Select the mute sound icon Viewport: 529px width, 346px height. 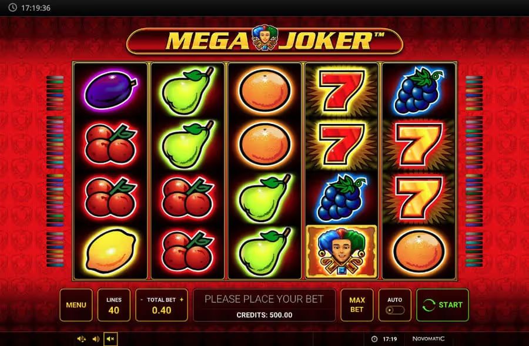111,339
